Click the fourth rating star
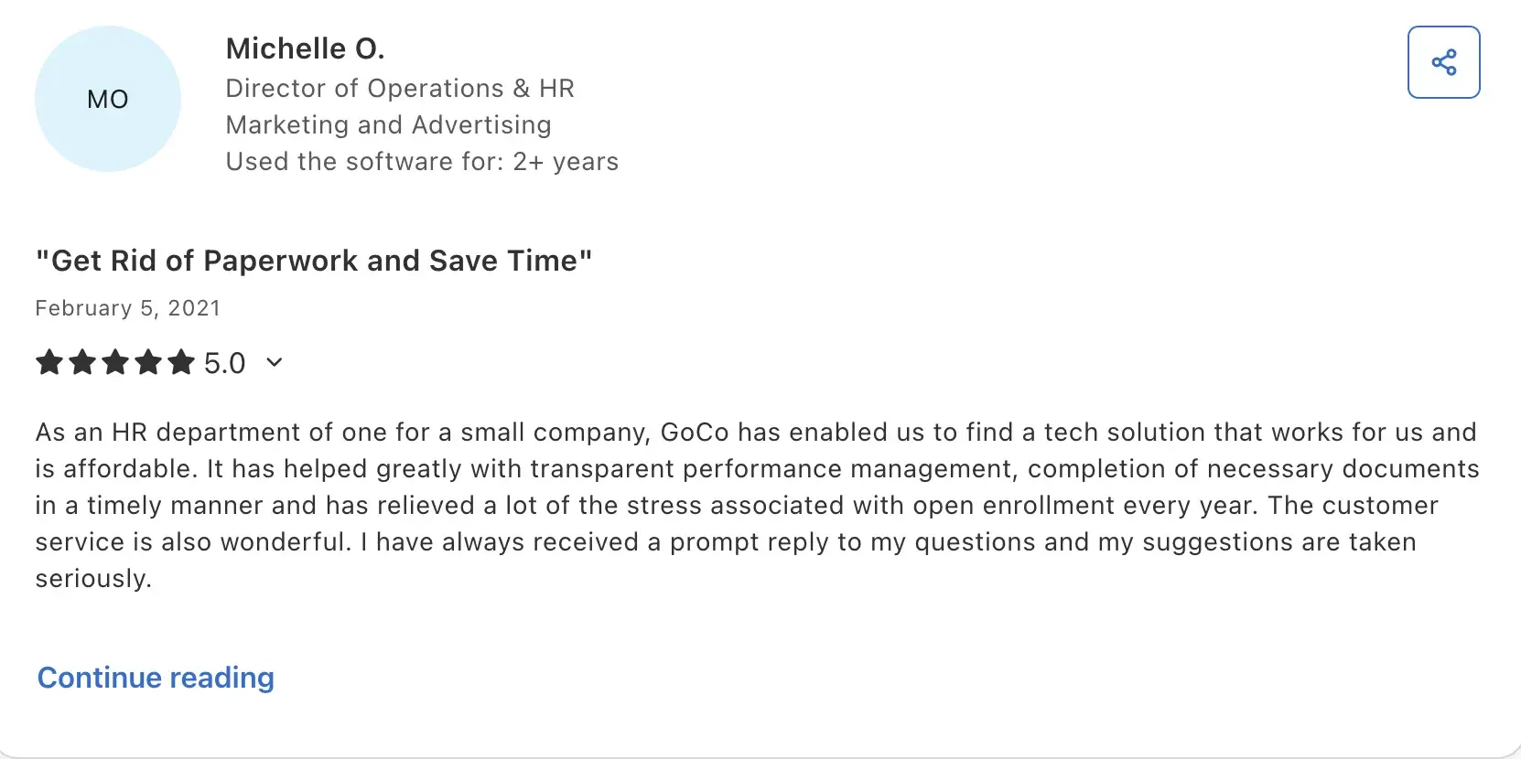Viewport: 1521px width, 759px height. [148, 363]
